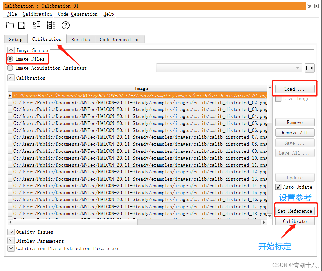322x271 pixels.
Task: Click the insert code toolbar icon
Action: (37, 25)
